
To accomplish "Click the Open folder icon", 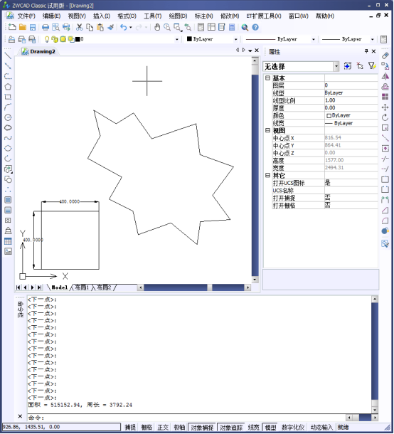I will [x=23, y=27].
